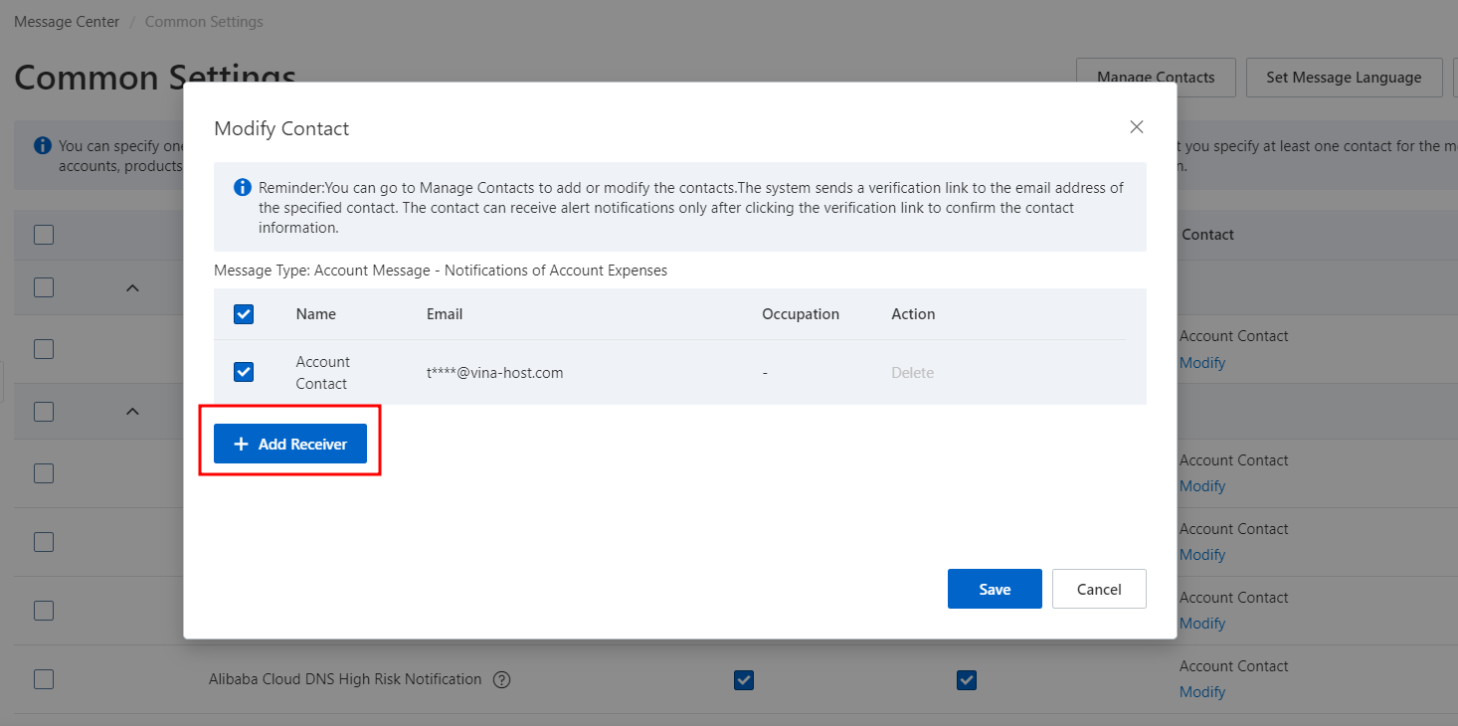The height and width of the screenshot is (726, 1458).
Task: Click Modify in the DNS High Risk Notification row
Action: tap(1201, 692)
